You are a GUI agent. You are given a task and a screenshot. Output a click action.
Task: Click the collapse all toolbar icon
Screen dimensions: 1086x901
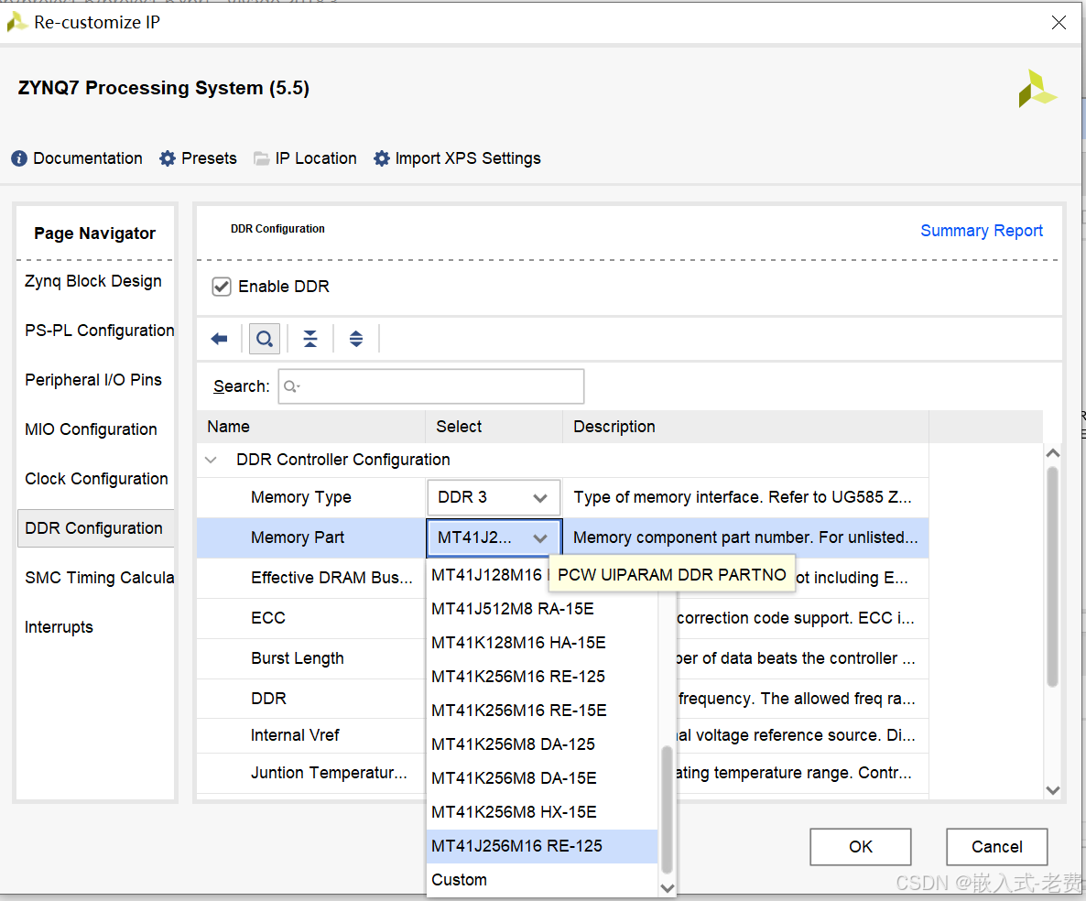pos(310,339)
